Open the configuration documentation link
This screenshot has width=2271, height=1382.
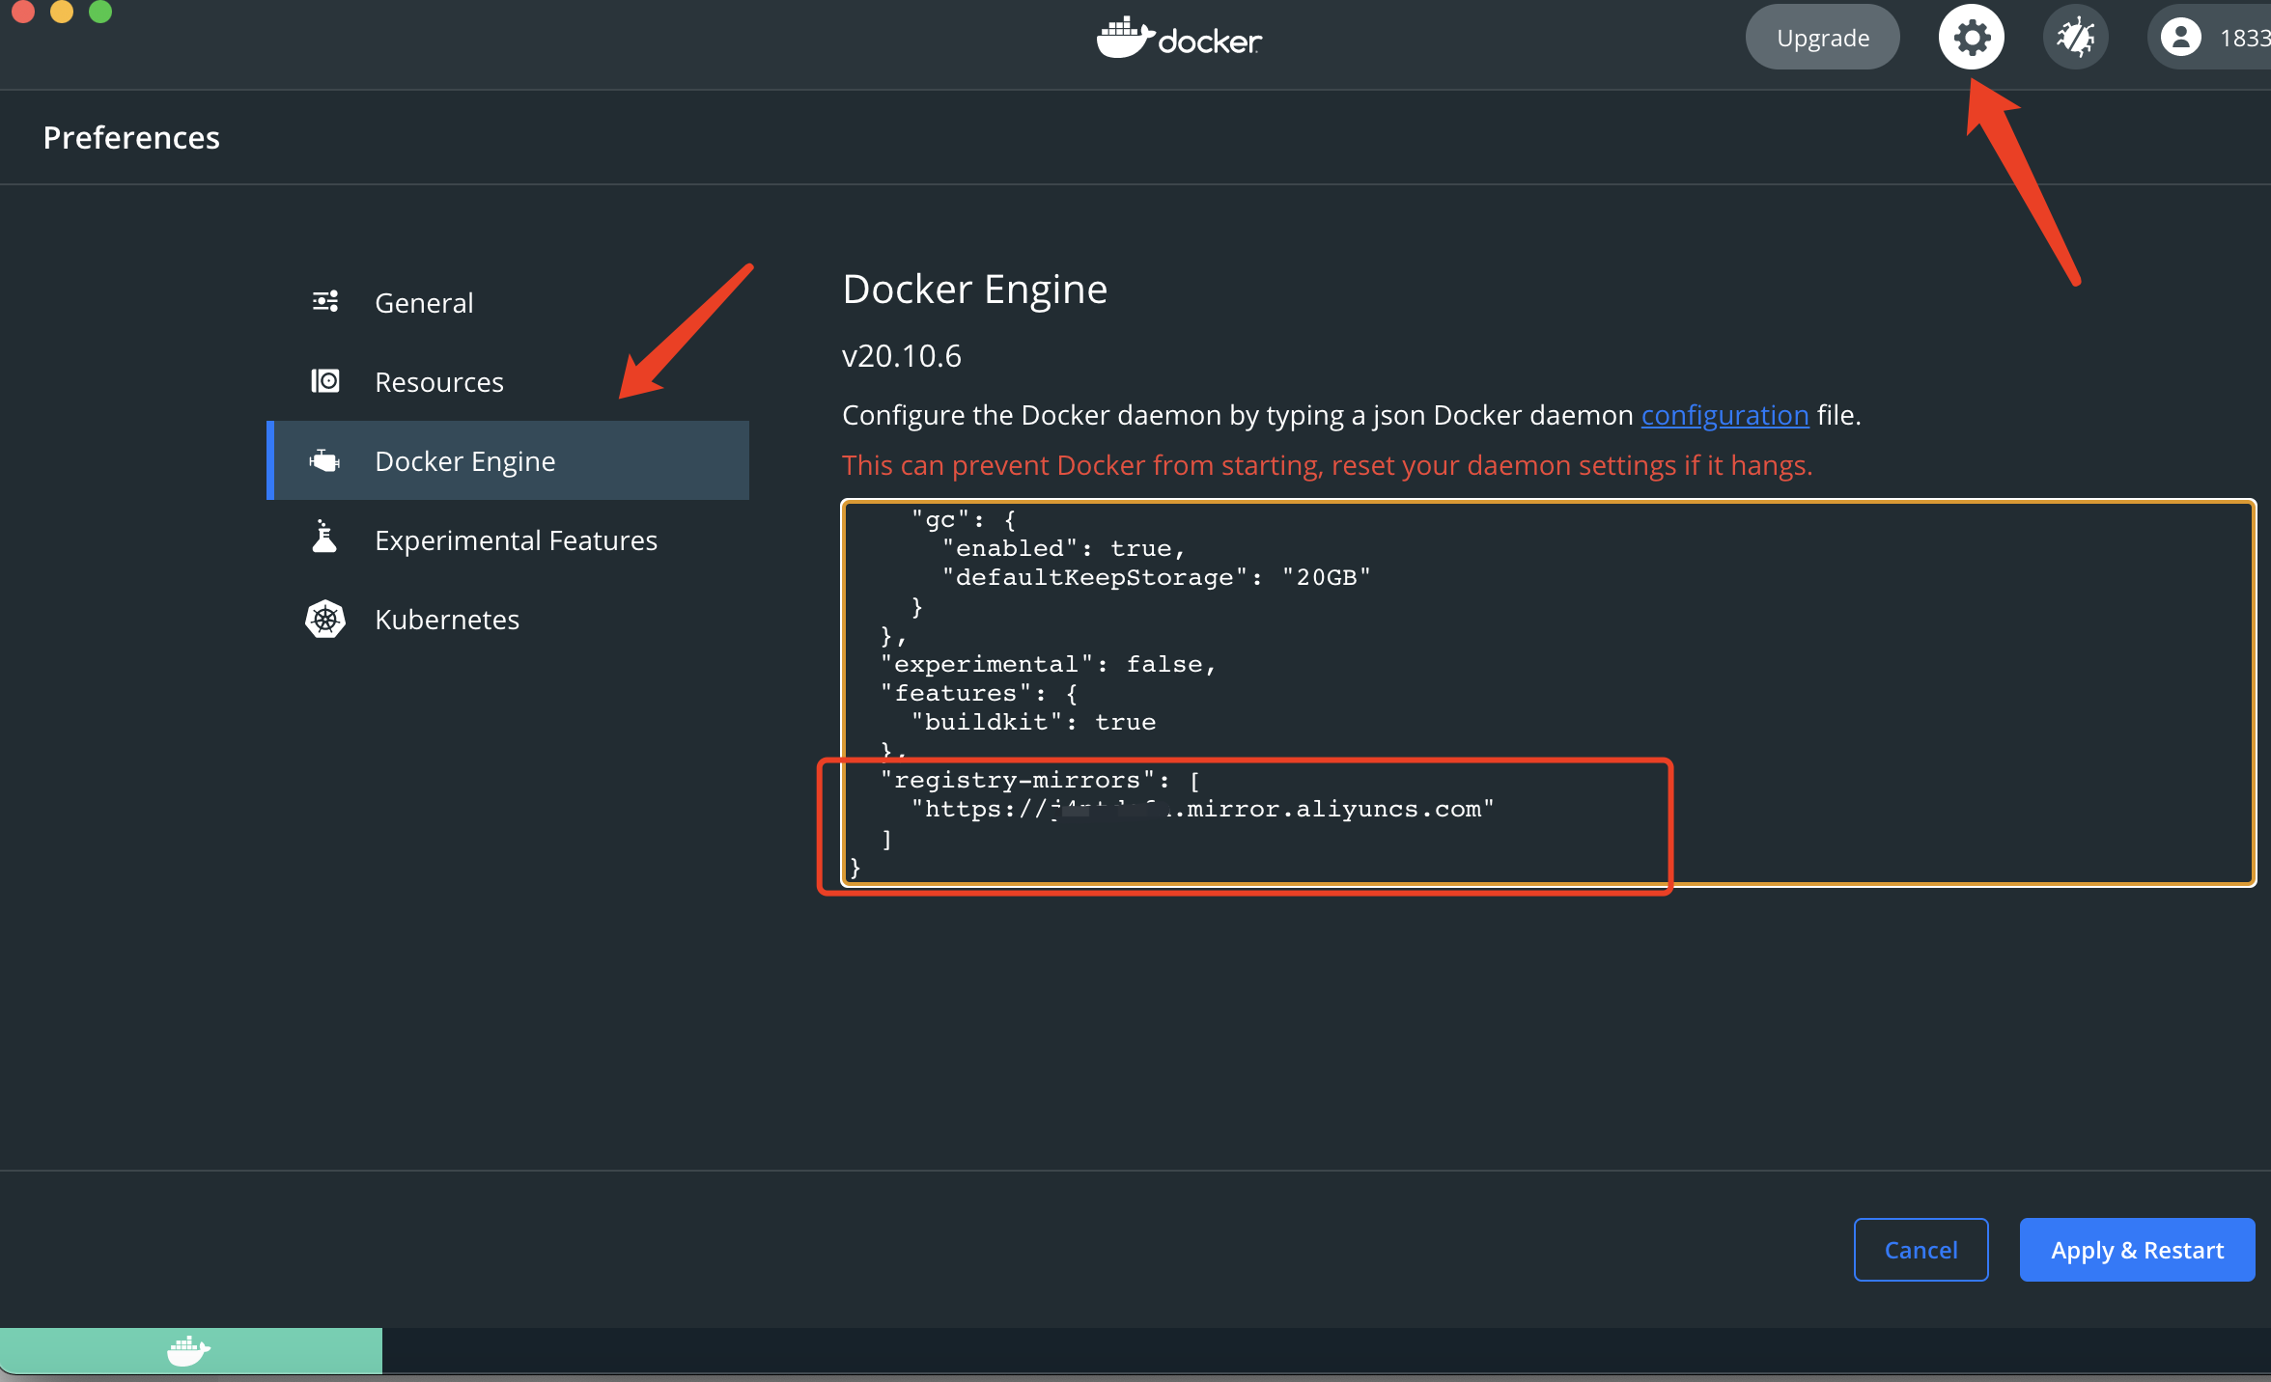(1724, 415)
